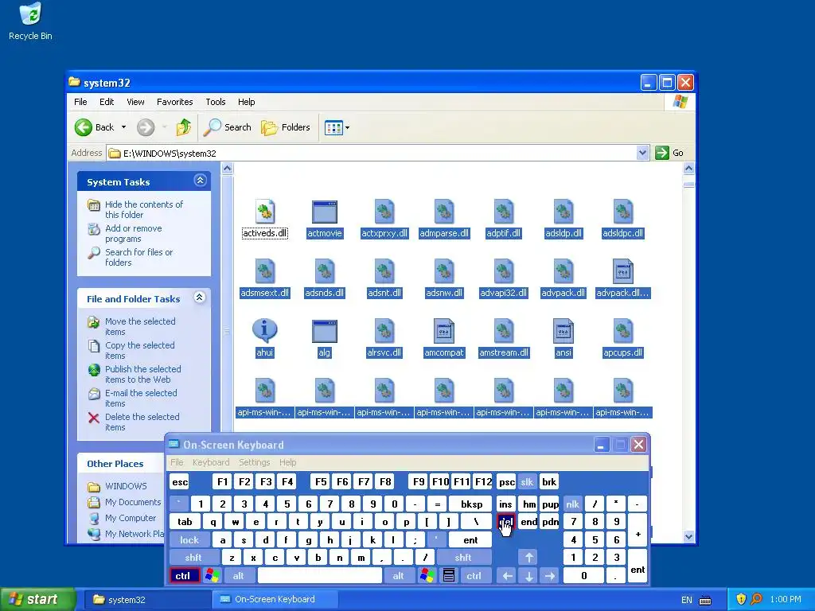Select the advpack.dll file icon
This screenshot has height=611, width=815.
pos(563,271)
